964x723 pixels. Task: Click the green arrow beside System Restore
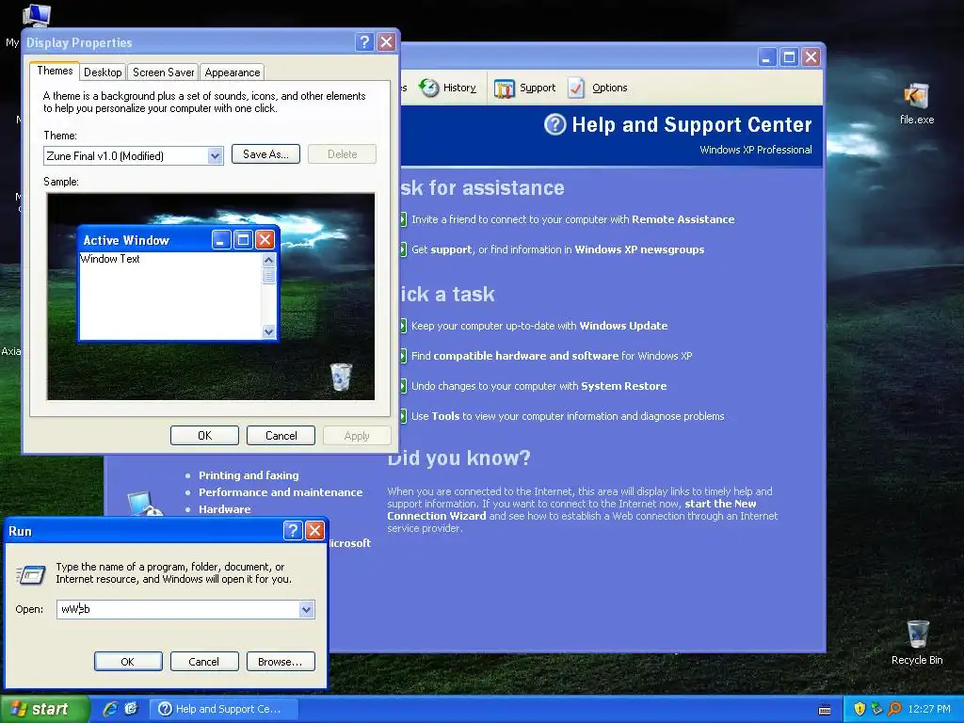(403, 386)
